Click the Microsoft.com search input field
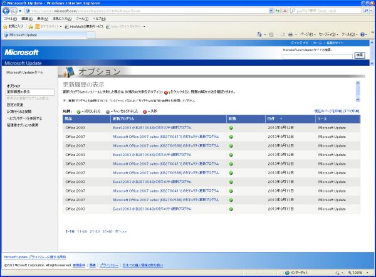Screen dimensions: 376x277 click(x=317, y=55)
